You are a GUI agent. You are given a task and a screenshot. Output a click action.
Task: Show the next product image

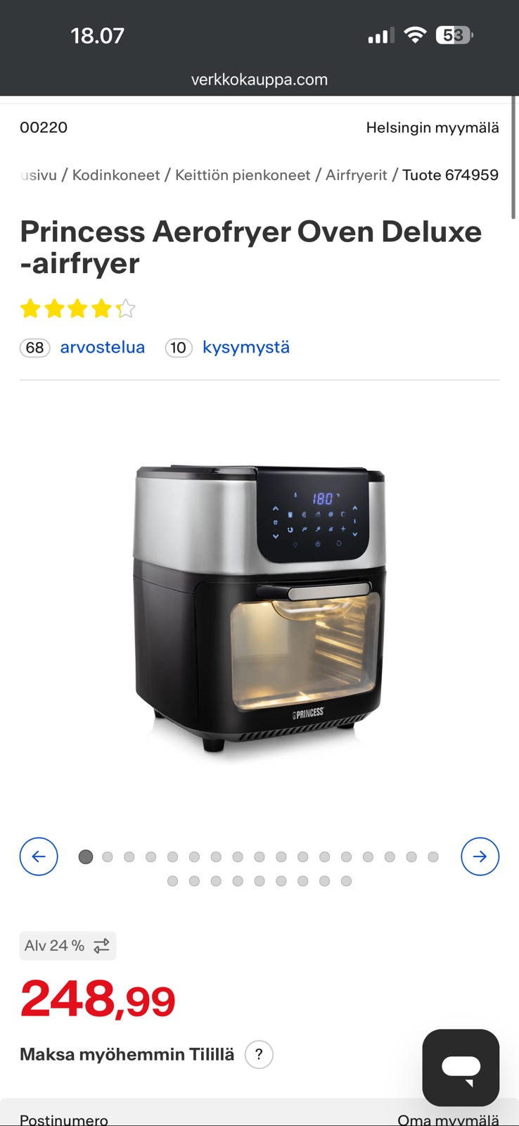click(480, 856)
